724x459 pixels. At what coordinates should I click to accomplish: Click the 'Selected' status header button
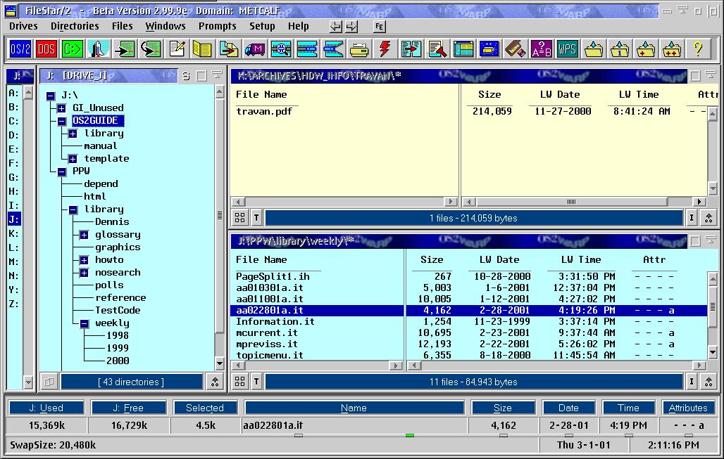click(205, 408)
